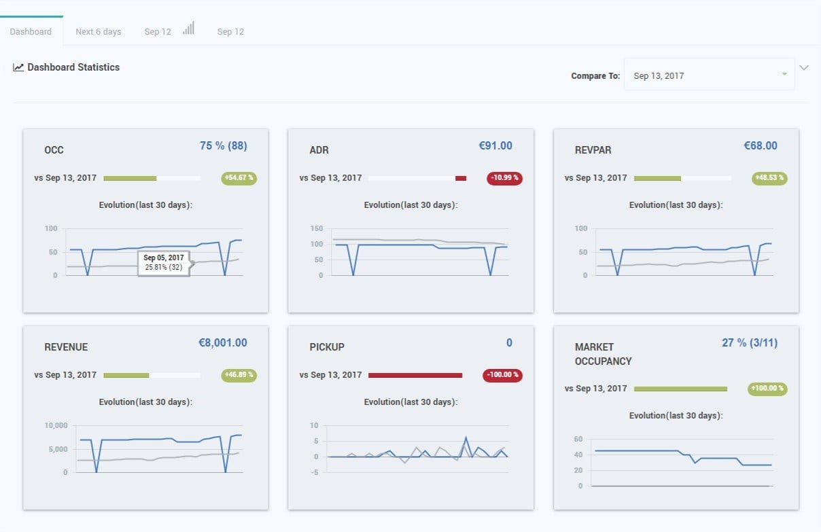Click the 75 % (88) occupancy value
821x532 pixels.
(x=223, y=145)
